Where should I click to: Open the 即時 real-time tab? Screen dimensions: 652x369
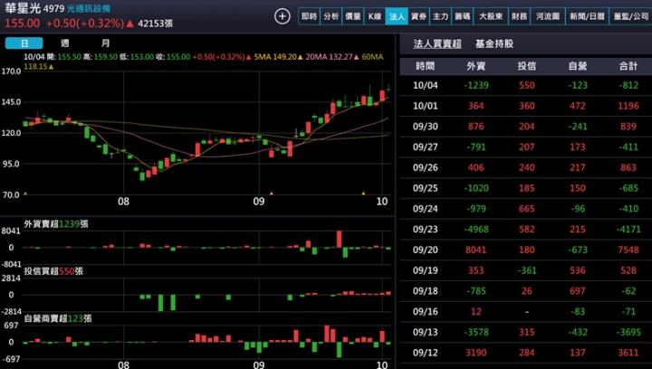310,16
